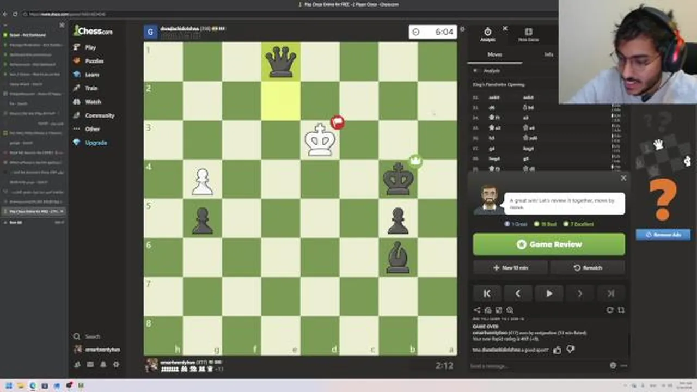The height and width of the screenshot is (392, 697).
Task: Click the download game icon under move controls
Action: point(488,310)
